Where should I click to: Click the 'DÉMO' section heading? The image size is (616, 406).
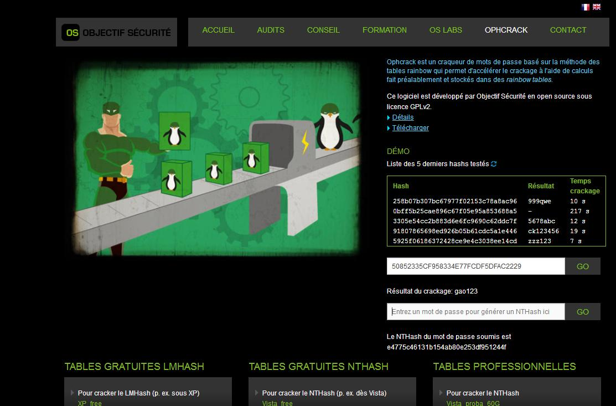[x=398, y=151]
